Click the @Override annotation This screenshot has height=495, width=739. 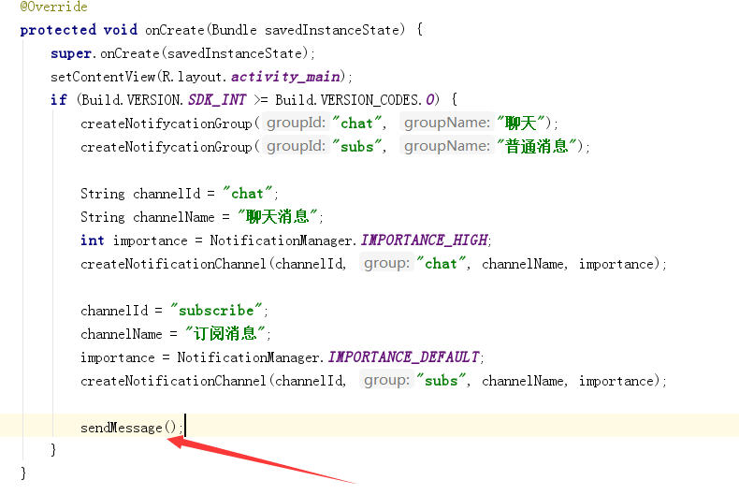point(53,7)
